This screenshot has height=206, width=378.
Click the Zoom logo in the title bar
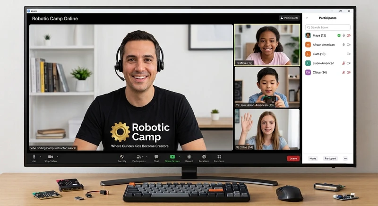point(29,11)
